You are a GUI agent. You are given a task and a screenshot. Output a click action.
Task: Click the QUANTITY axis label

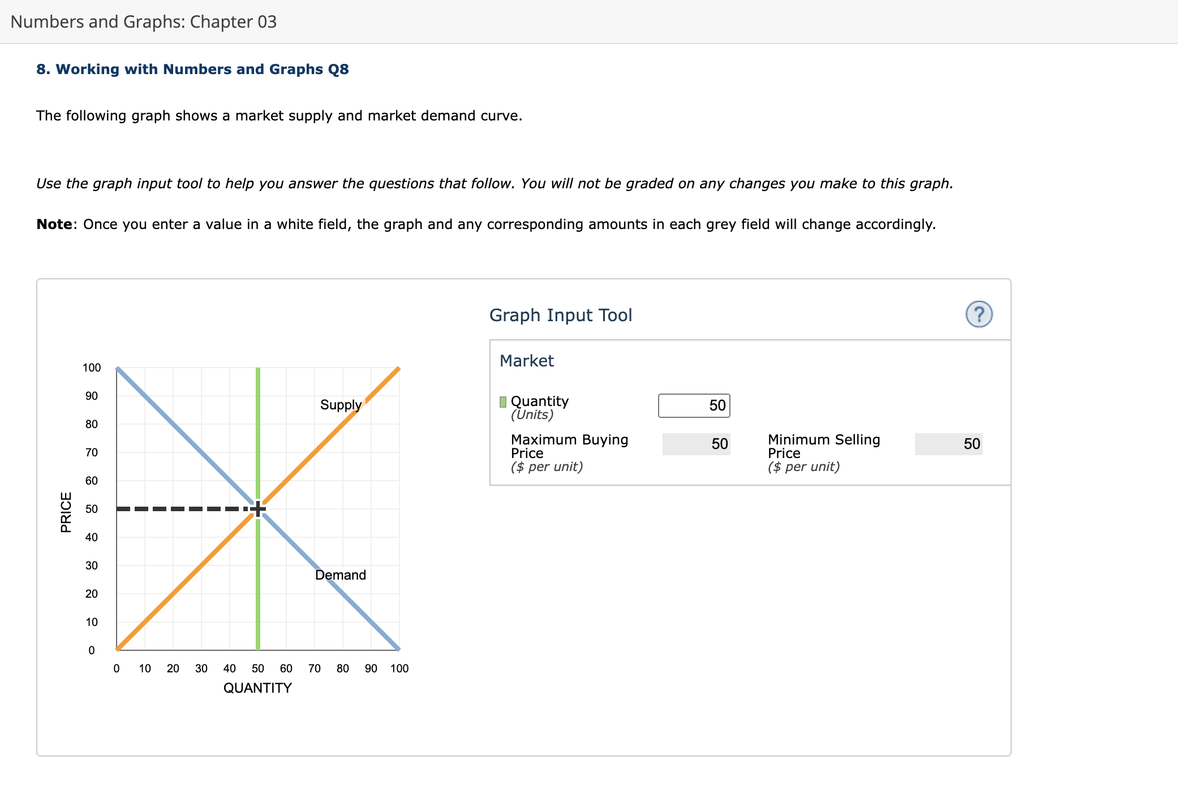258,688
